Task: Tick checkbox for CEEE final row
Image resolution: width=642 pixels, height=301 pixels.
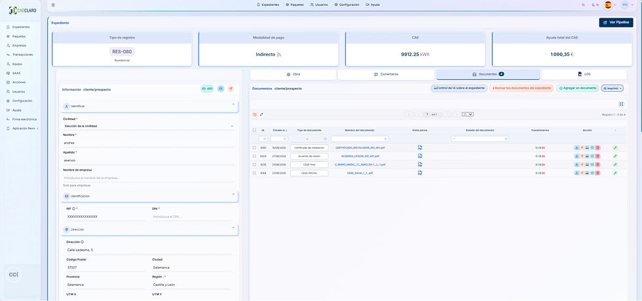Action: tap(254, 165)
